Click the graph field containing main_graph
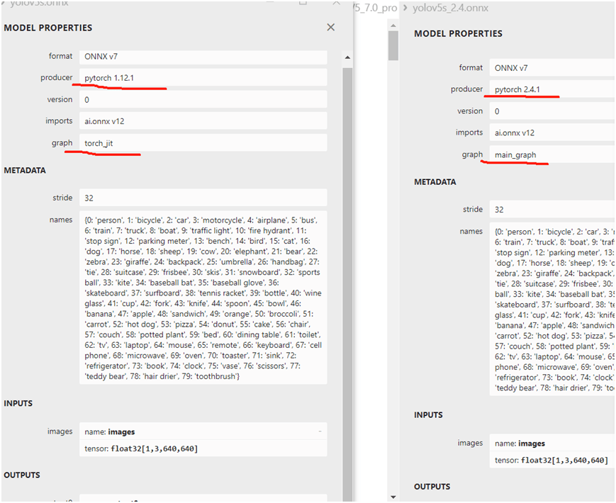Viewport: 616px width, 503px height. [x=551, y=154]
